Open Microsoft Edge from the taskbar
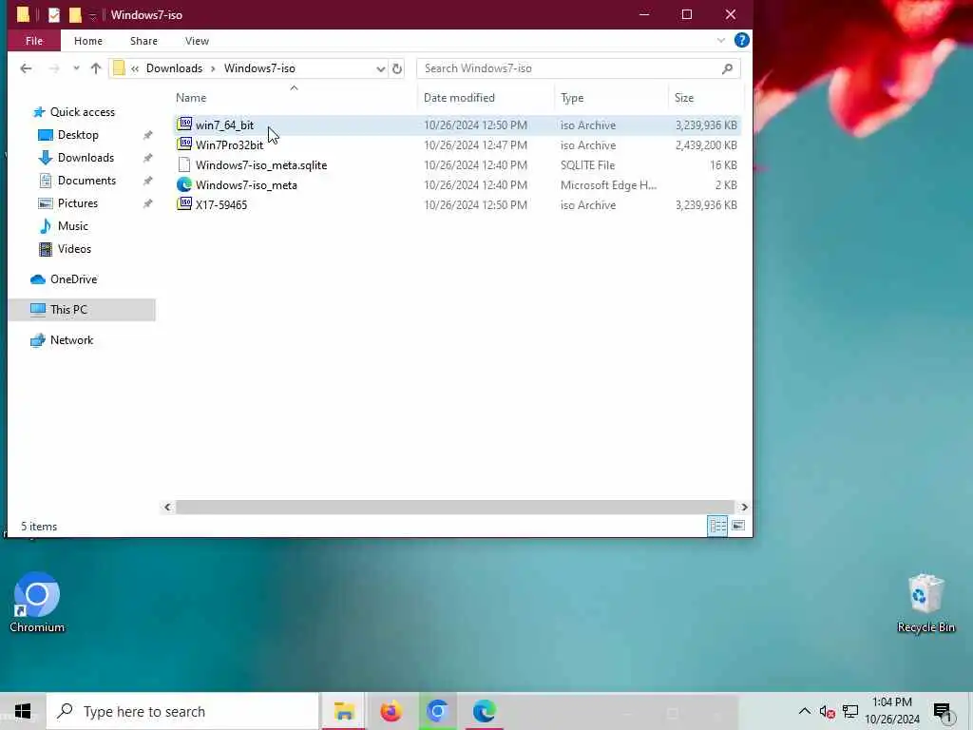Viewport: 973px width, 730px height. pyautogui.click(x=484, y=711)
